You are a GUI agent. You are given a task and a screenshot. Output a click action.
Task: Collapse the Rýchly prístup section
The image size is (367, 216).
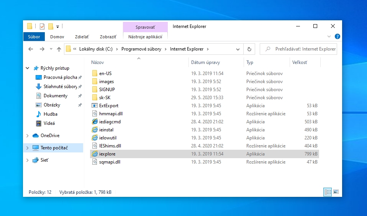(x=27, y=68)
